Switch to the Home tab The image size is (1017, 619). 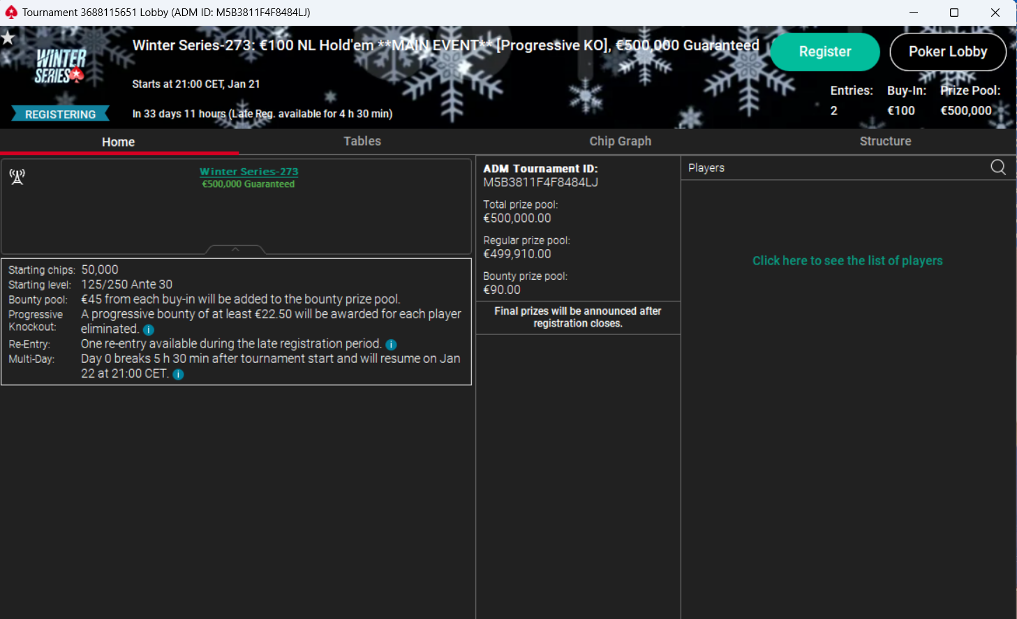(119, 142)
